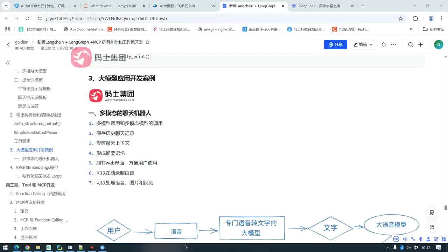Open Microsoft Edge from taskbar

[16, 247]
